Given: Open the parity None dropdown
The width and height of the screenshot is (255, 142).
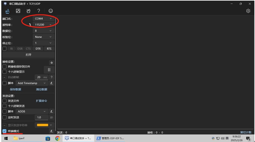Looking at the screenshot, I should [43, 37].
